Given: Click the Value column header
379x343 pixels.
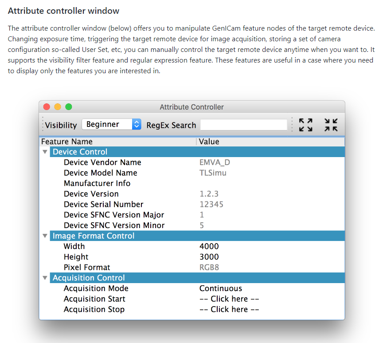Looking at the screenshot, I should 208,141.
